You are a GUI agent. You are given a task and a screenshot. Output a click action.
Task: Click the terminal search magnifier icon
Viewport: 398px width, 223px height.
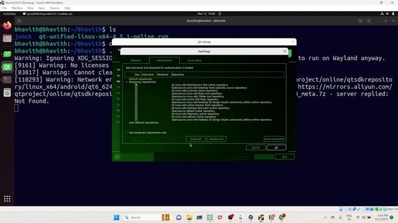pos(360,20)
